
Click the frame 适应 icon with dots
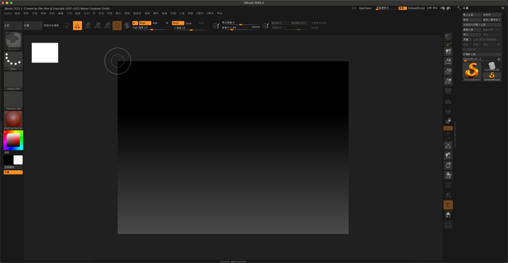448,145
